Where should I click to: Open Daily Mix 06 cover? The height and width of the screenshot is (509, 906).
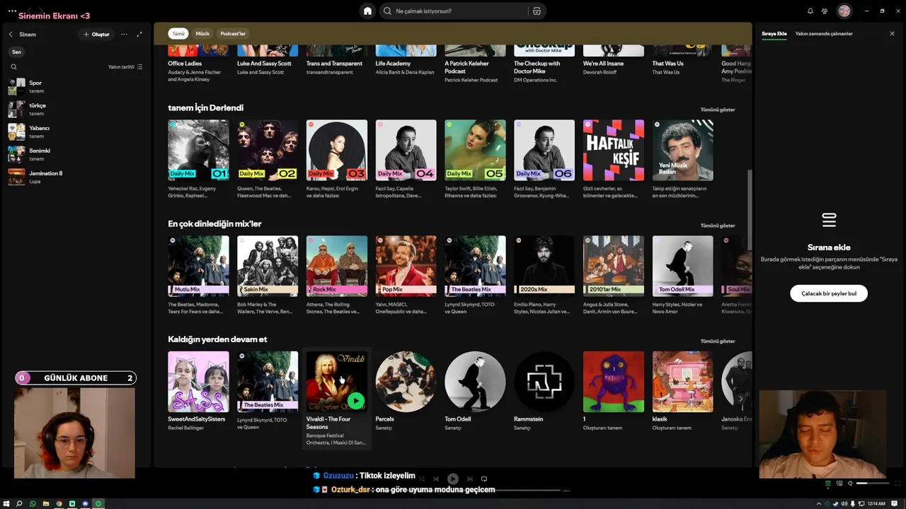click(x=544, y=150)
